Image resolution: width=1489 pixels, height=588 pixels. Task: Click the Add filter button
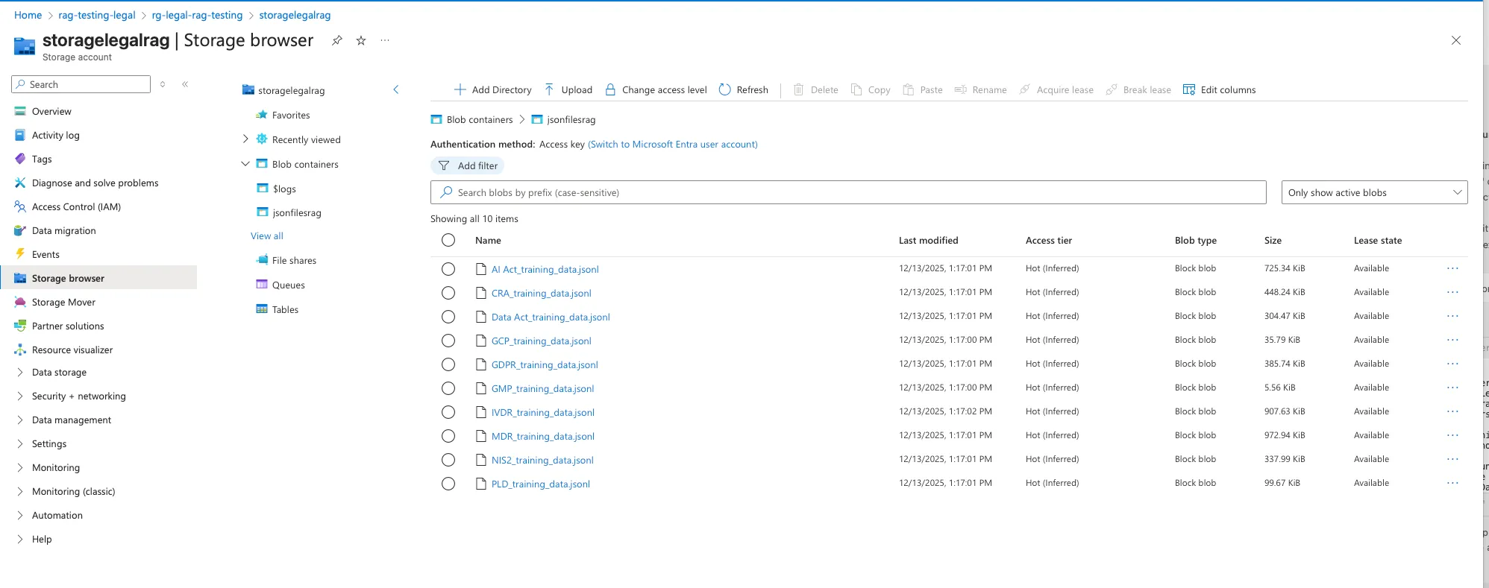point(468,165)
